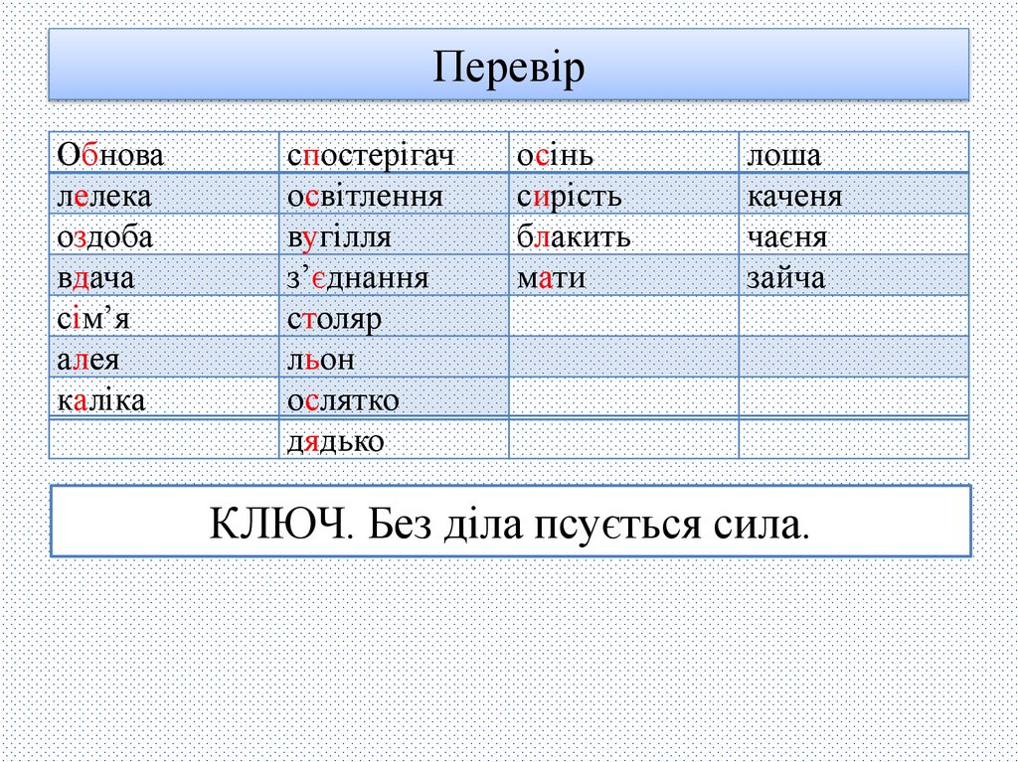Screen dimensions: 1018x762
Task: Select the cell 'освітлення'
Action: click(394, 194)
